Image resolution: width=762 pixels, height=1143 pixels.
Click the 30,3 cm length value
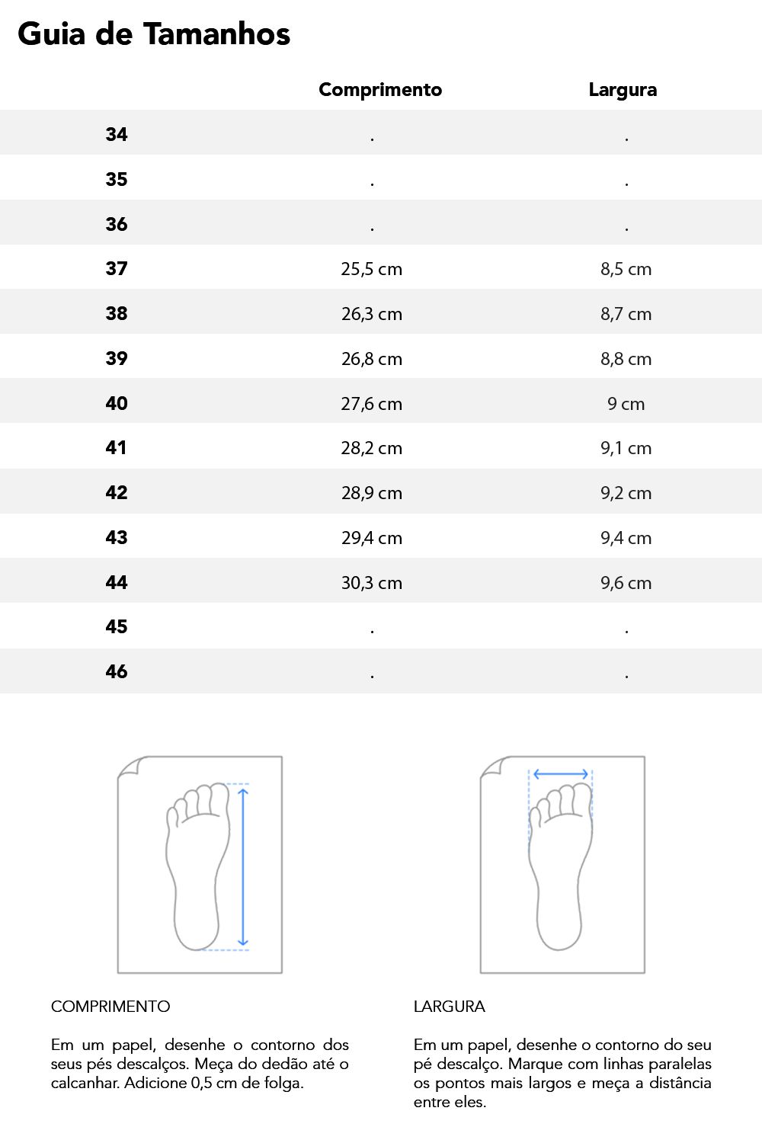(372, 583)
